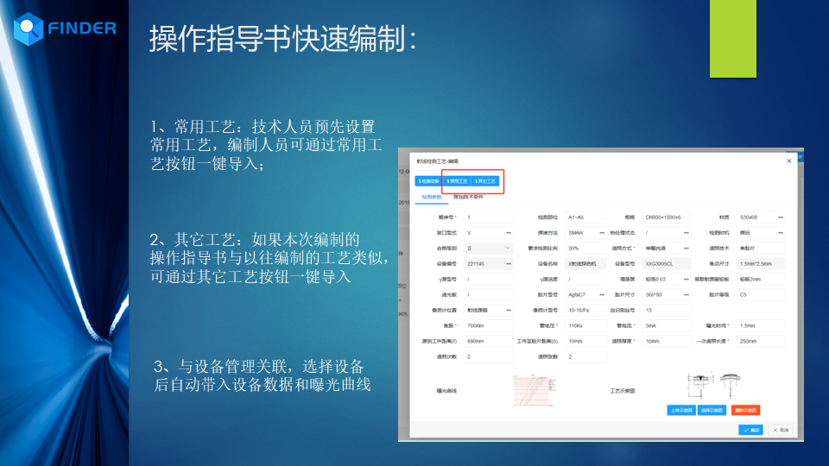
Task: Open material picker ellipsis beside S30408
Action: (781, 217)
